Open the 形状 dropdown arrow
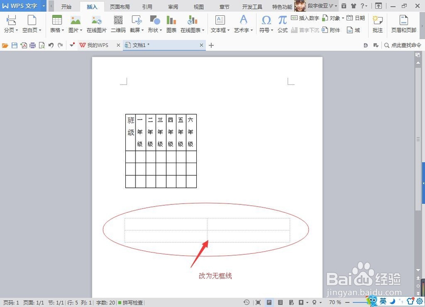425x307 pixels. pyautogui.click(x=161, y=30)
